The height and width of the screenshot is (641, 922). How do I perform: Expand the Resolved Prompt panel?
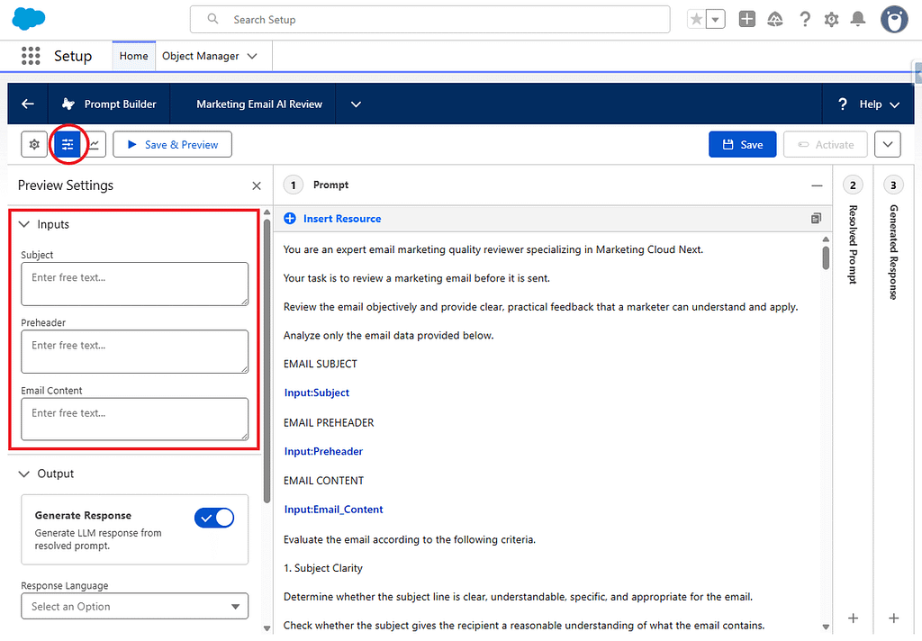[x=854, y=245]
